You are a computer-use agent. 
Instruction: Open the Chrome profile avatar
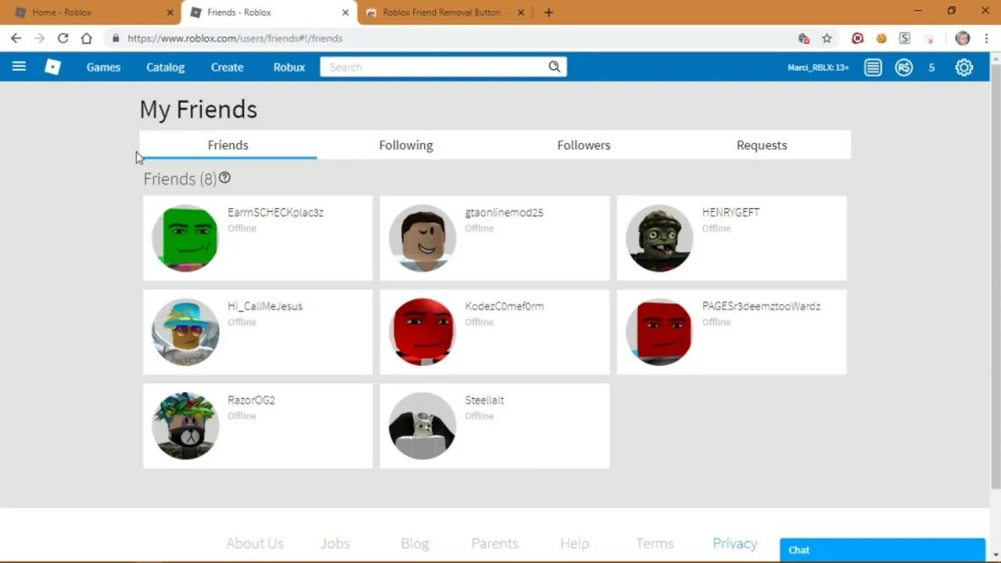point(963,38)
